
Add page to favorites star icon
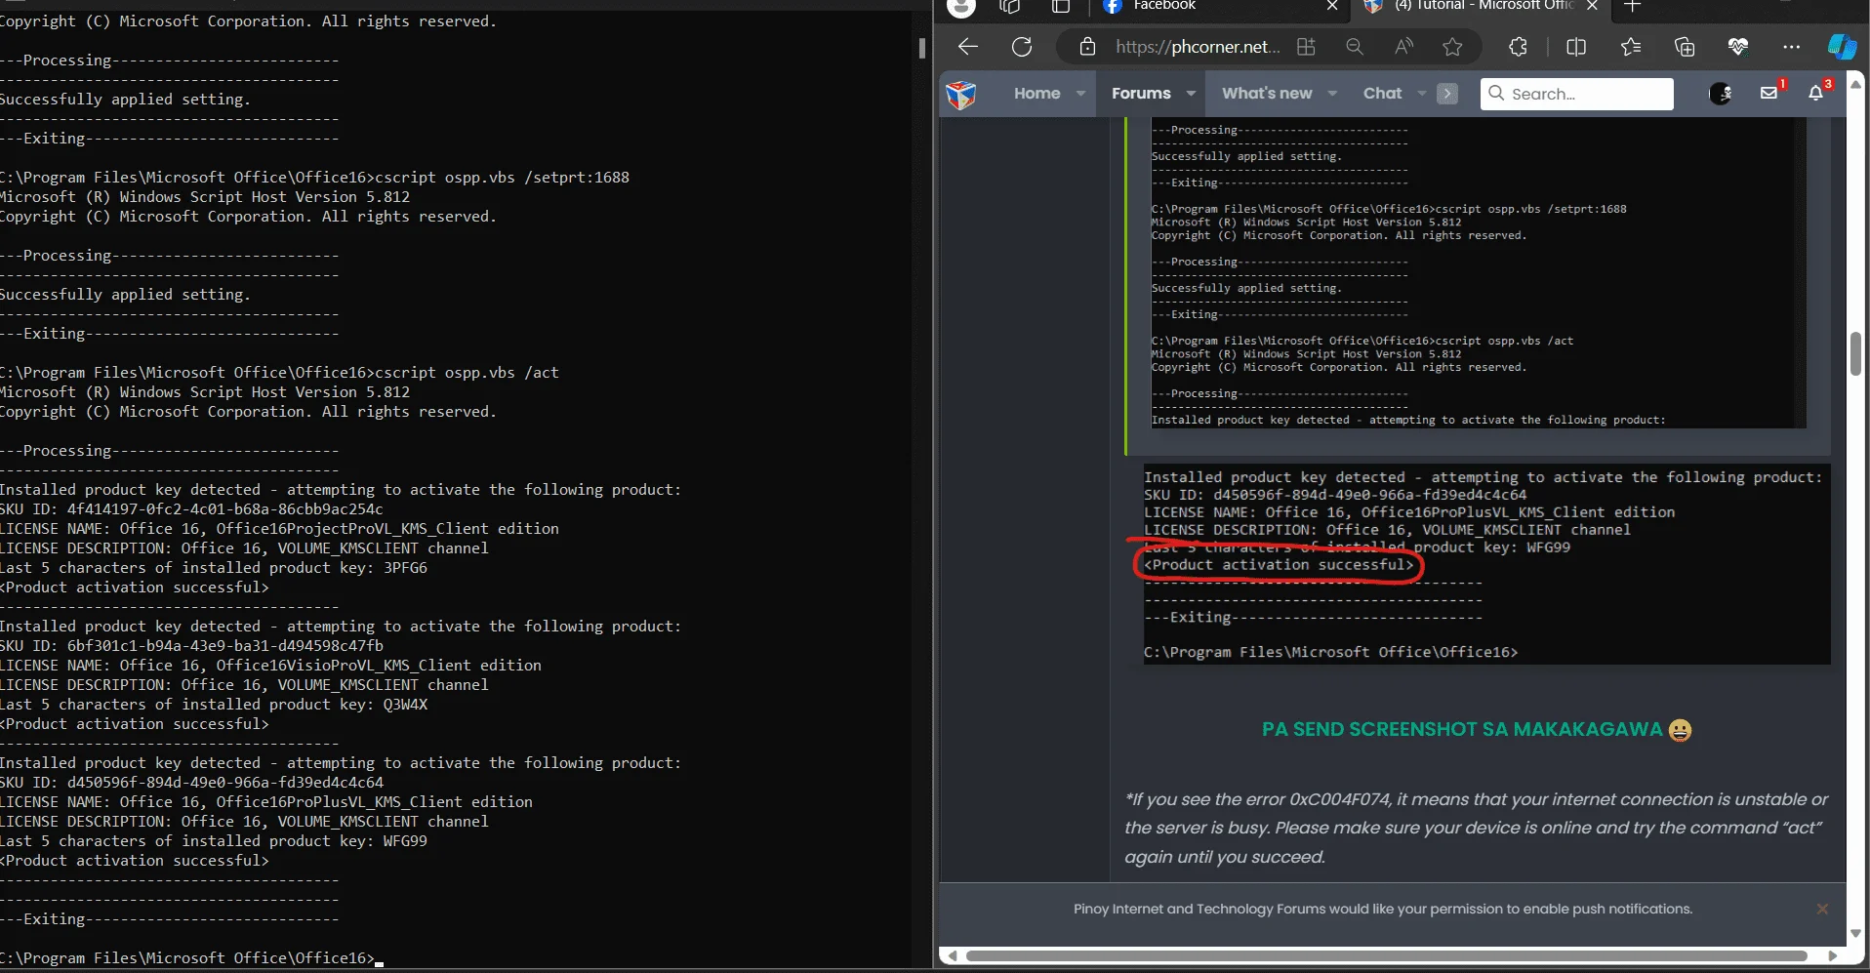[x=1452, y=47]
